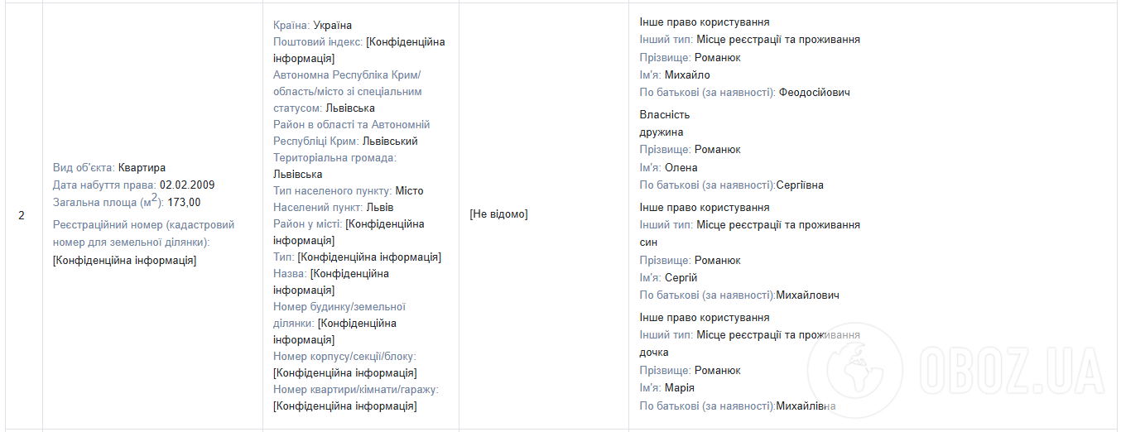
Task: Click the [Не відомо] cost cell
Action: 498,214
